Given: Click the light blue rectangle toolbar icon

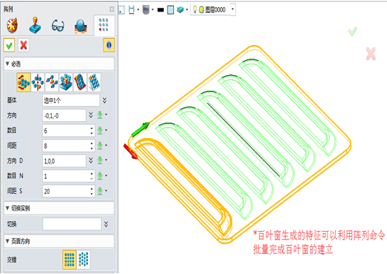Looking at the screenshot, I should pyautogui.click(x=170, y=10).
